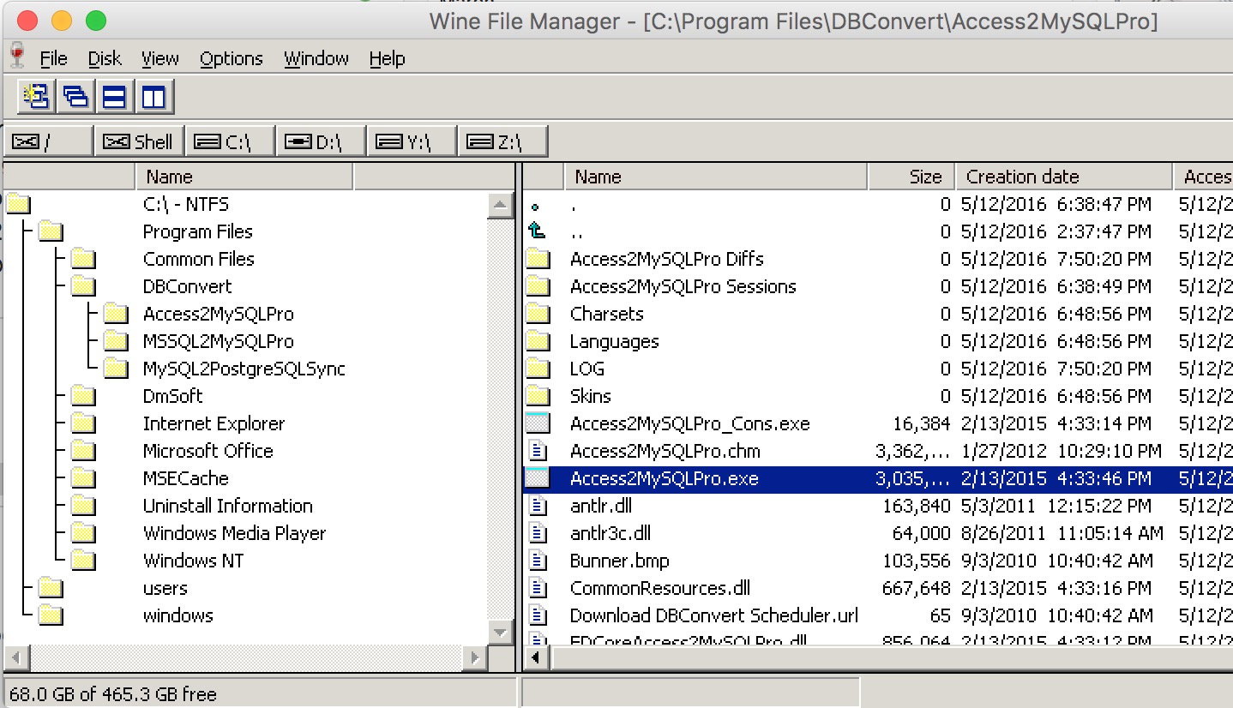Click the Wine glass application icon

point(17,57)
